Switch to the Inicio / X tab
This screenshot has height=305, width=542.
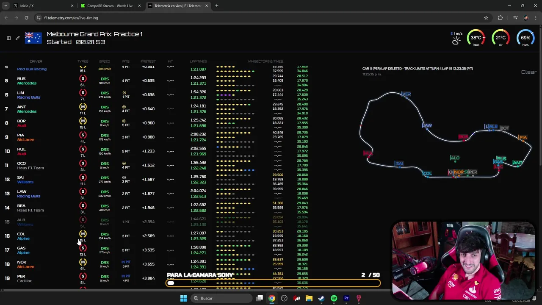[44, 6]
